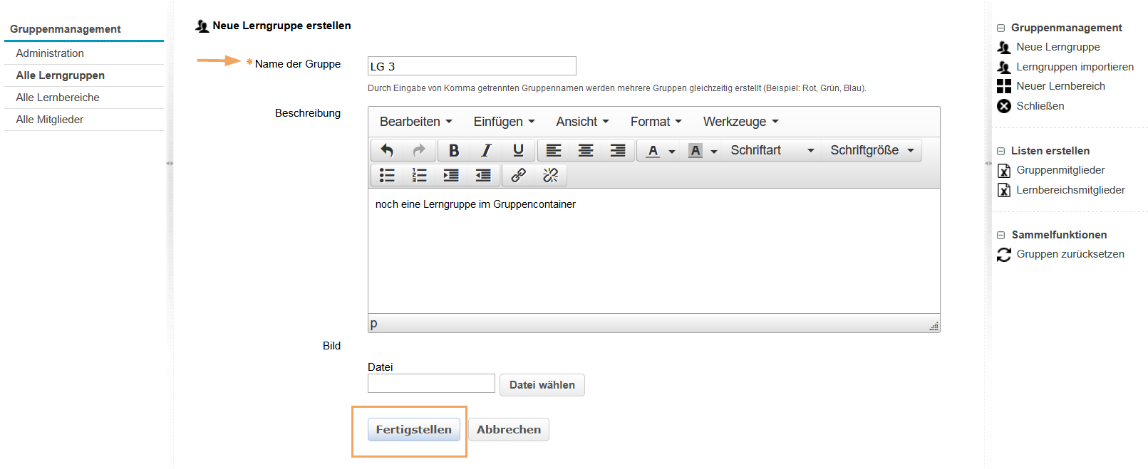The image size is (1148, 469).
Task: Click the Lernbereichsmitglieder Excel icon
Action: pos(1004,190)
